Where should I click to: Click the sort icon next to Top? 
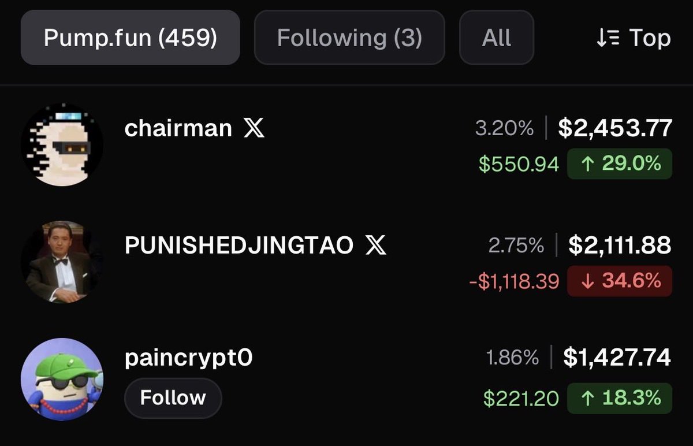pyautogui.click(x=608, y=38)
